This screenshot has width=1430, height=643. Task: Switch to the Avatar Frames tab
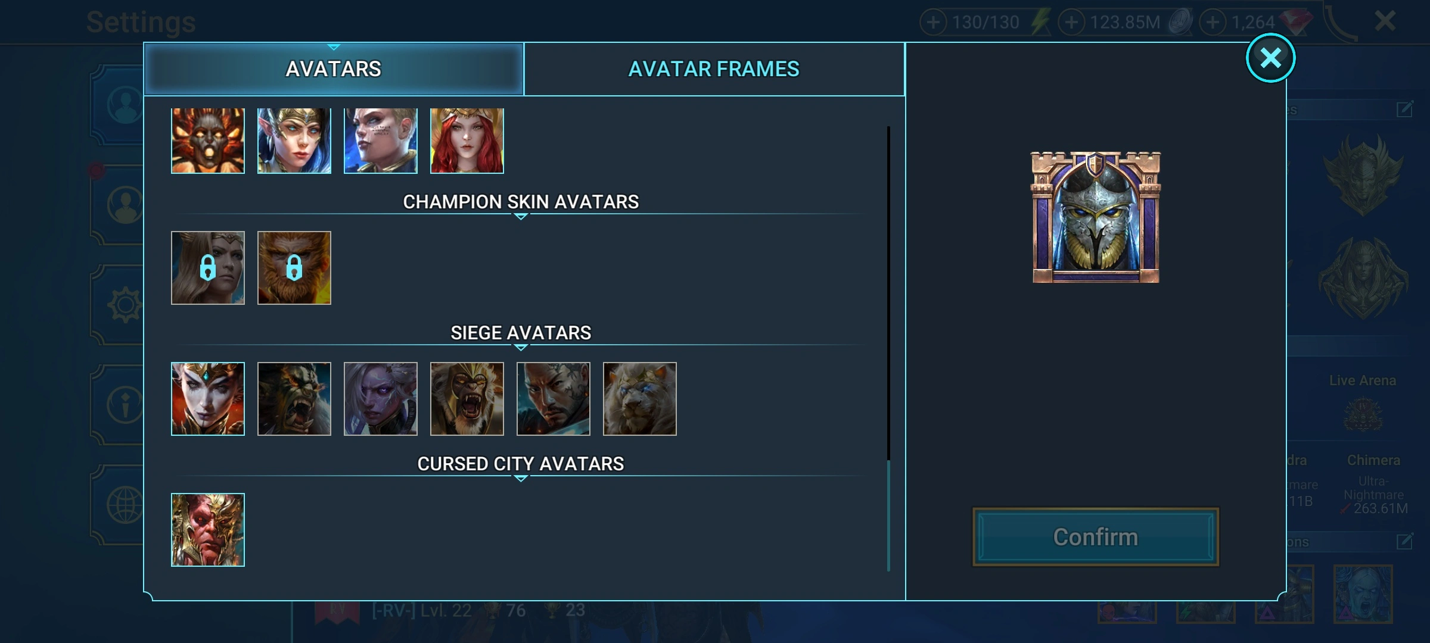714,69
